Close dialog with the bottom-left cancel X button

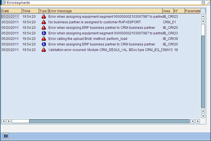6,136
